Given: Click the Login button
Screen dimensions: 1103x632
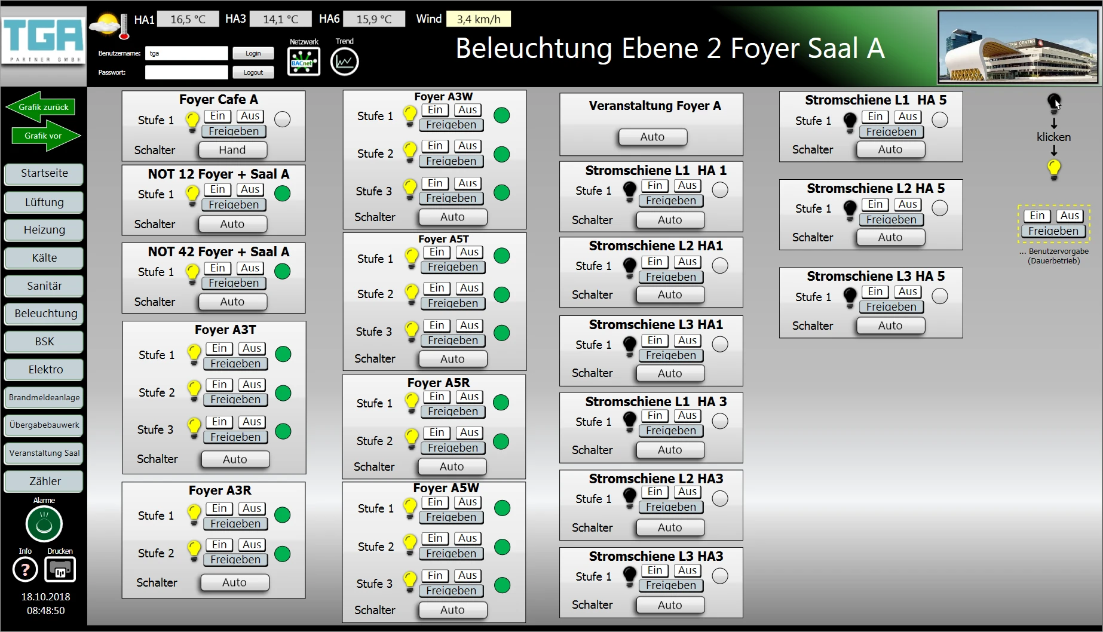Looking at the screenshot, I should (x=253, y=53).
